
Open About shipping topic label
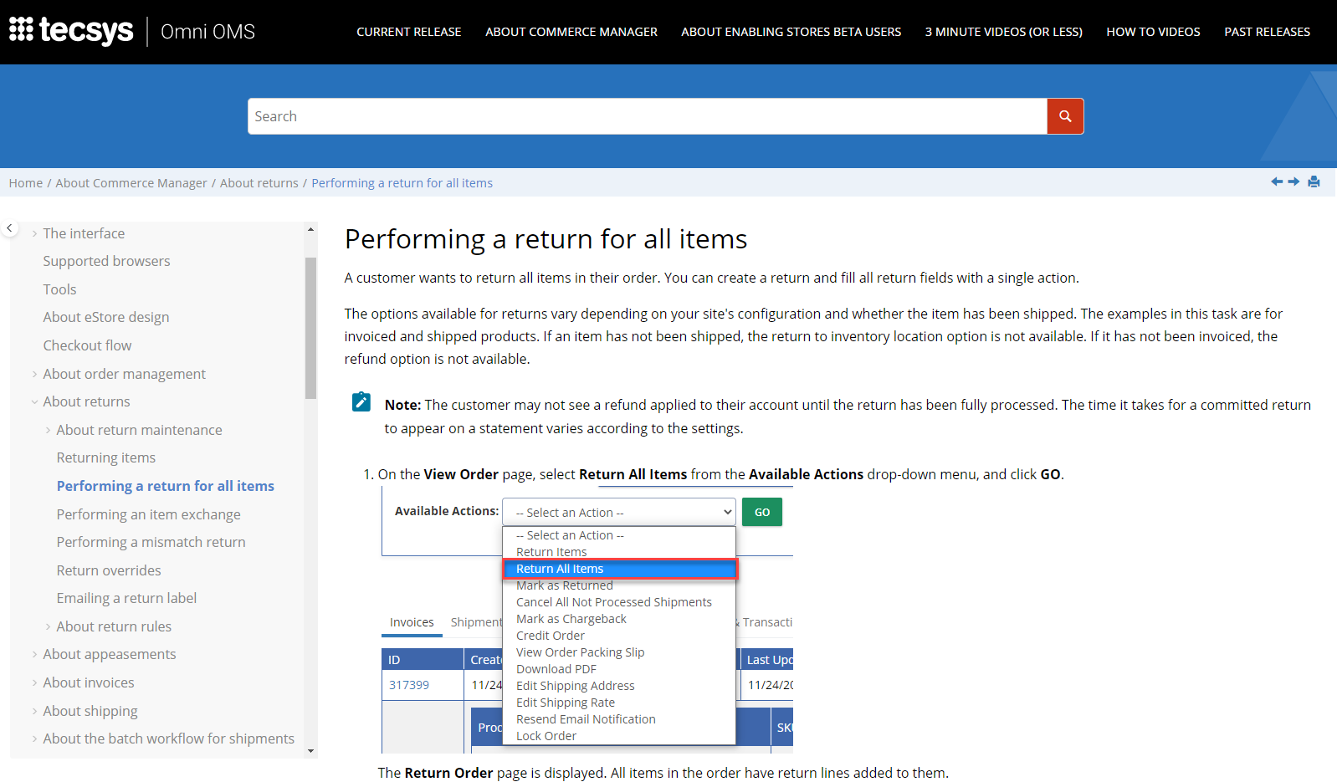[x=90, y=711]
